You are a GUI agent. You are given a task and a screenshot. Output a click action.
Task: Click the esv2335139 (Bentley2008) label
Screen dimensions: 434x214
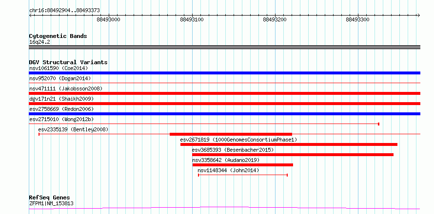point(73,129)
